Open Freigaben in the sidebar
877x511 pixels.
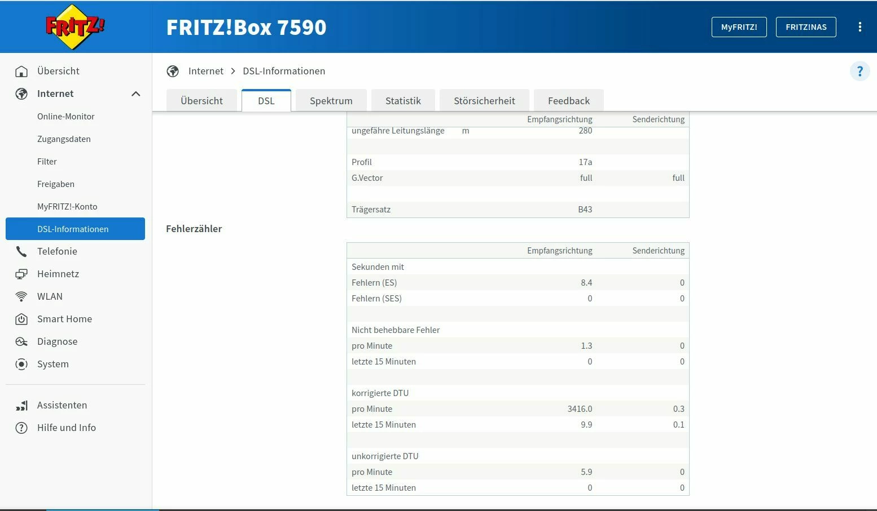[x=56, y=184]
